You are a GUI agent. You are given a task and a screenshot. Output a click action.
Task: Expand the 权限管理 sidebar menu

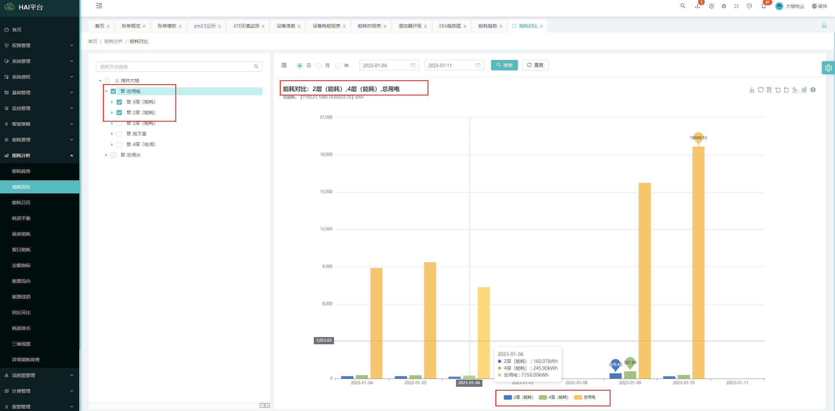coord(40,45)
